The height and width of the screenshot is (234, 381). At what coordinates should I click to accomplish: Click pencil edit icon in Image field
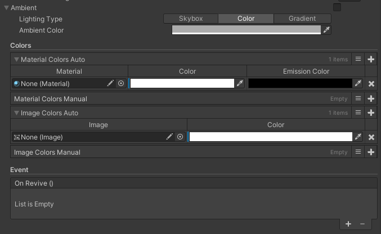coord(169,137)
